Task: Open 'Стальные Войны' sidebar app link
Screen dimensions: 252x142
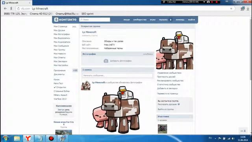Action: [62, 91]
